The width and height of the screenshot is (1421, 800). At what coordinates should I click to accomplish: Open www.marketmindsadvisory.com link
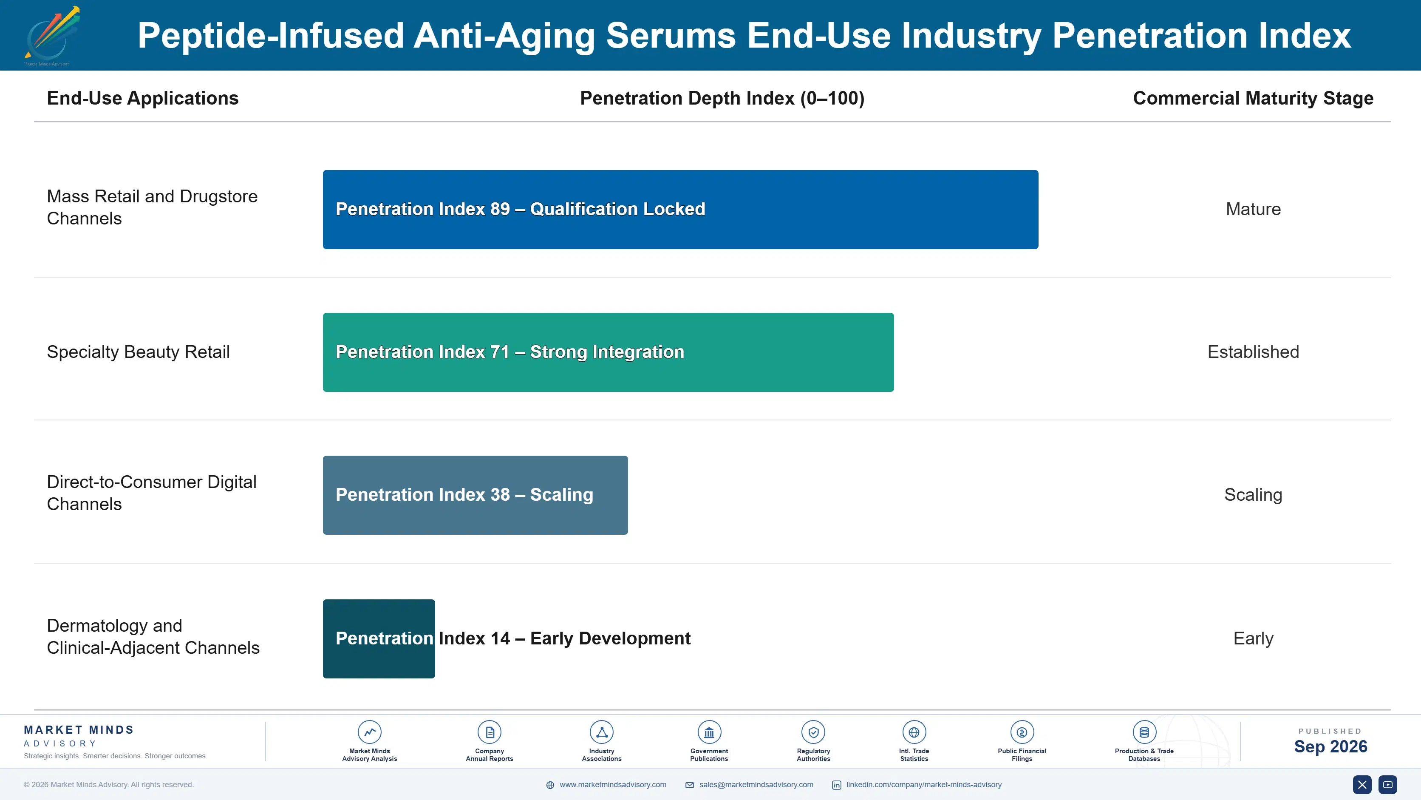tap(613, 785)
